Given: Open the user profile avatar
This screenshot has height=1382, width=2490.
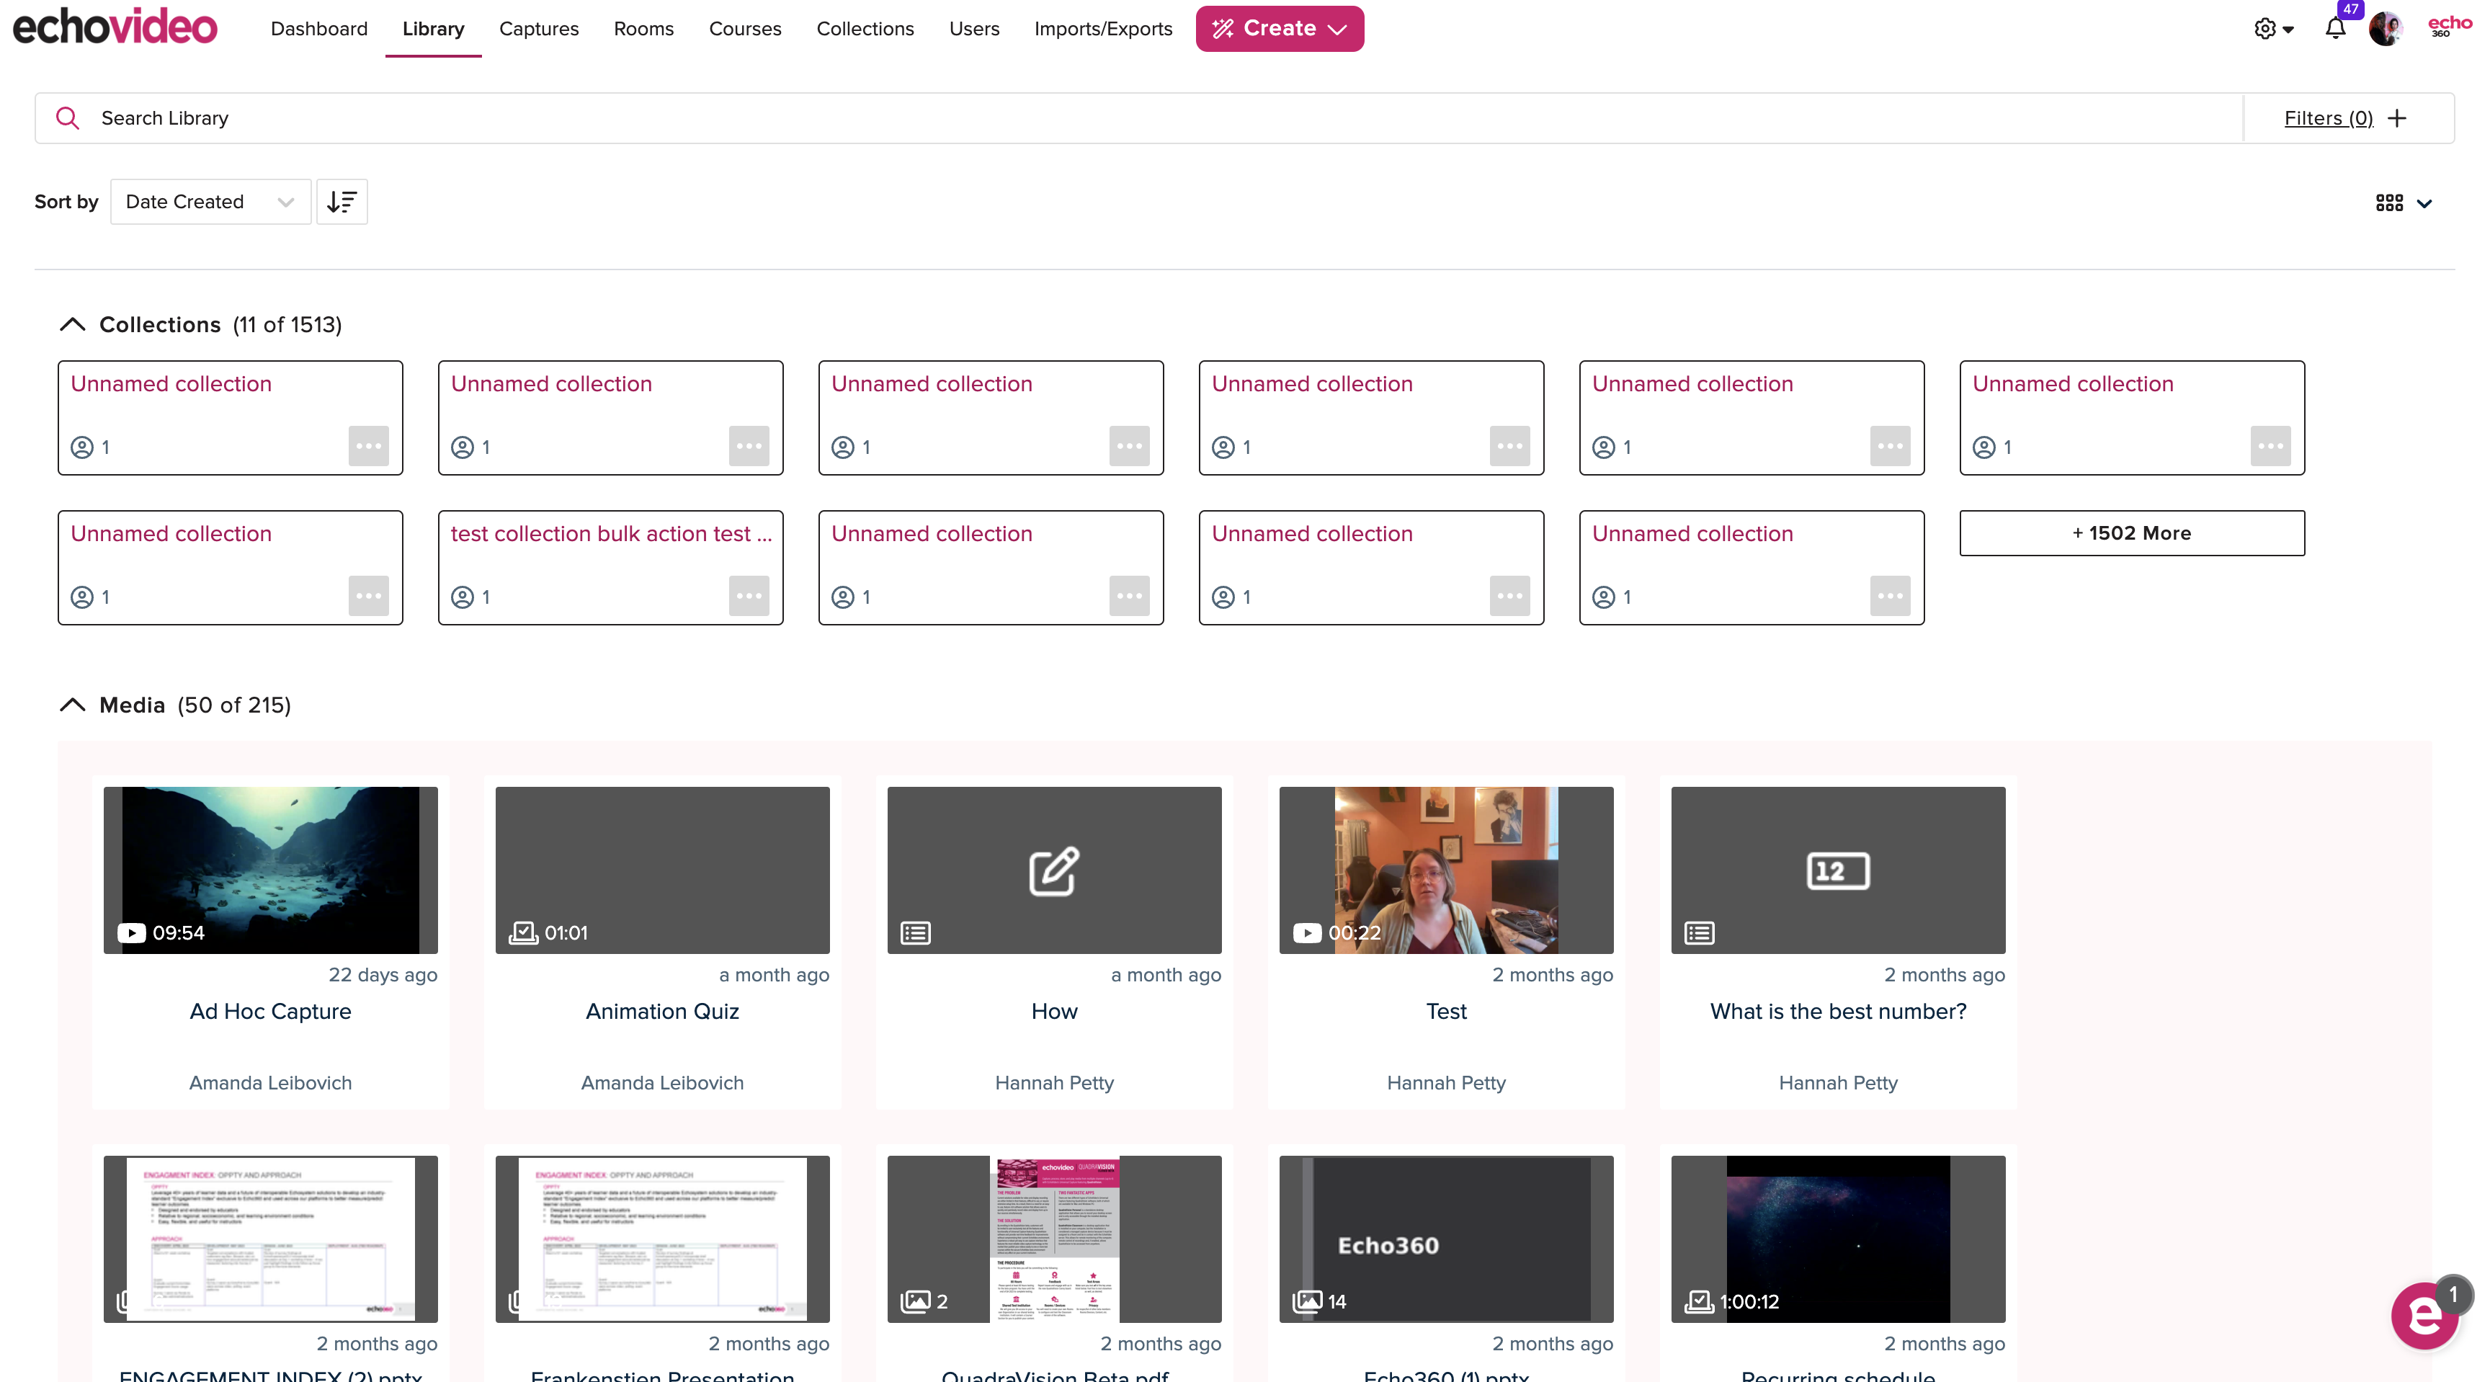Looking at the screenshot, I should pos(2386,29).
